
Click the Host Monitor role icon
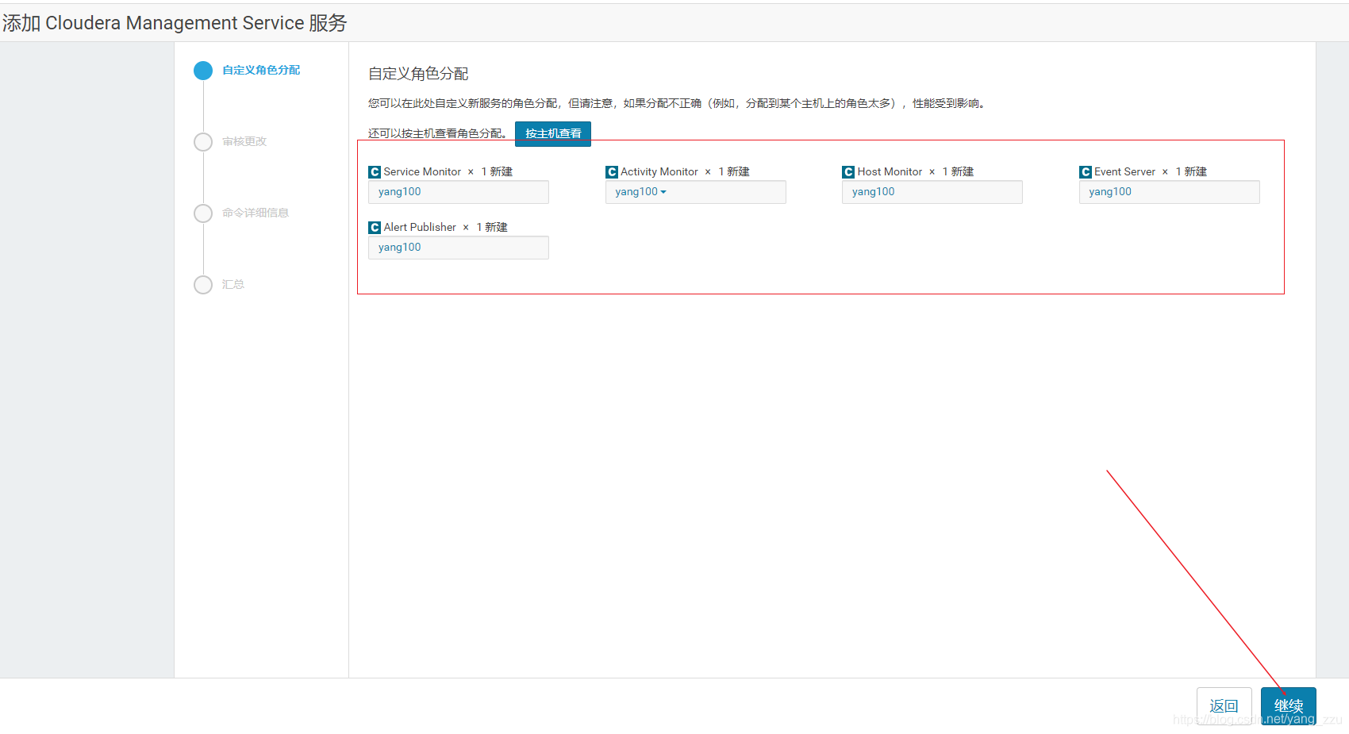[848, 172]
